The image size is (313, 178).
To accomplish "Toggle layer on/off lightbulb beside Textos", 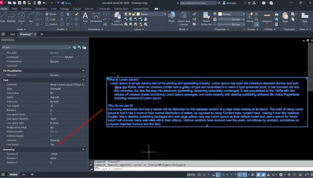I will click(x=126, y=14).
